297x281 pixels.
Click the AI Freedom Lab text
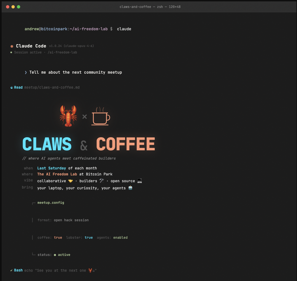click(58, 174)
